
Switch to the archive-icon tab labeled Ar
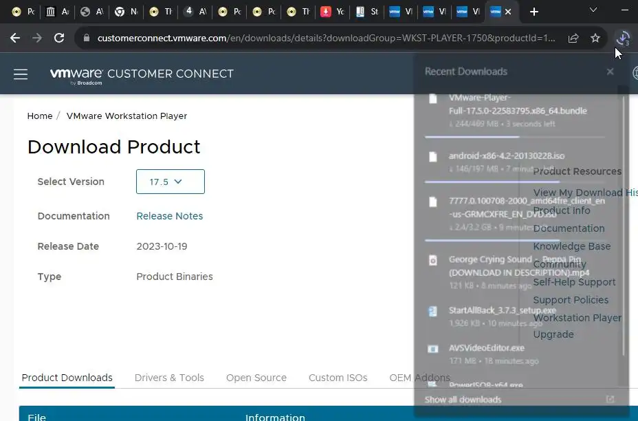click(x=57, y=12)
